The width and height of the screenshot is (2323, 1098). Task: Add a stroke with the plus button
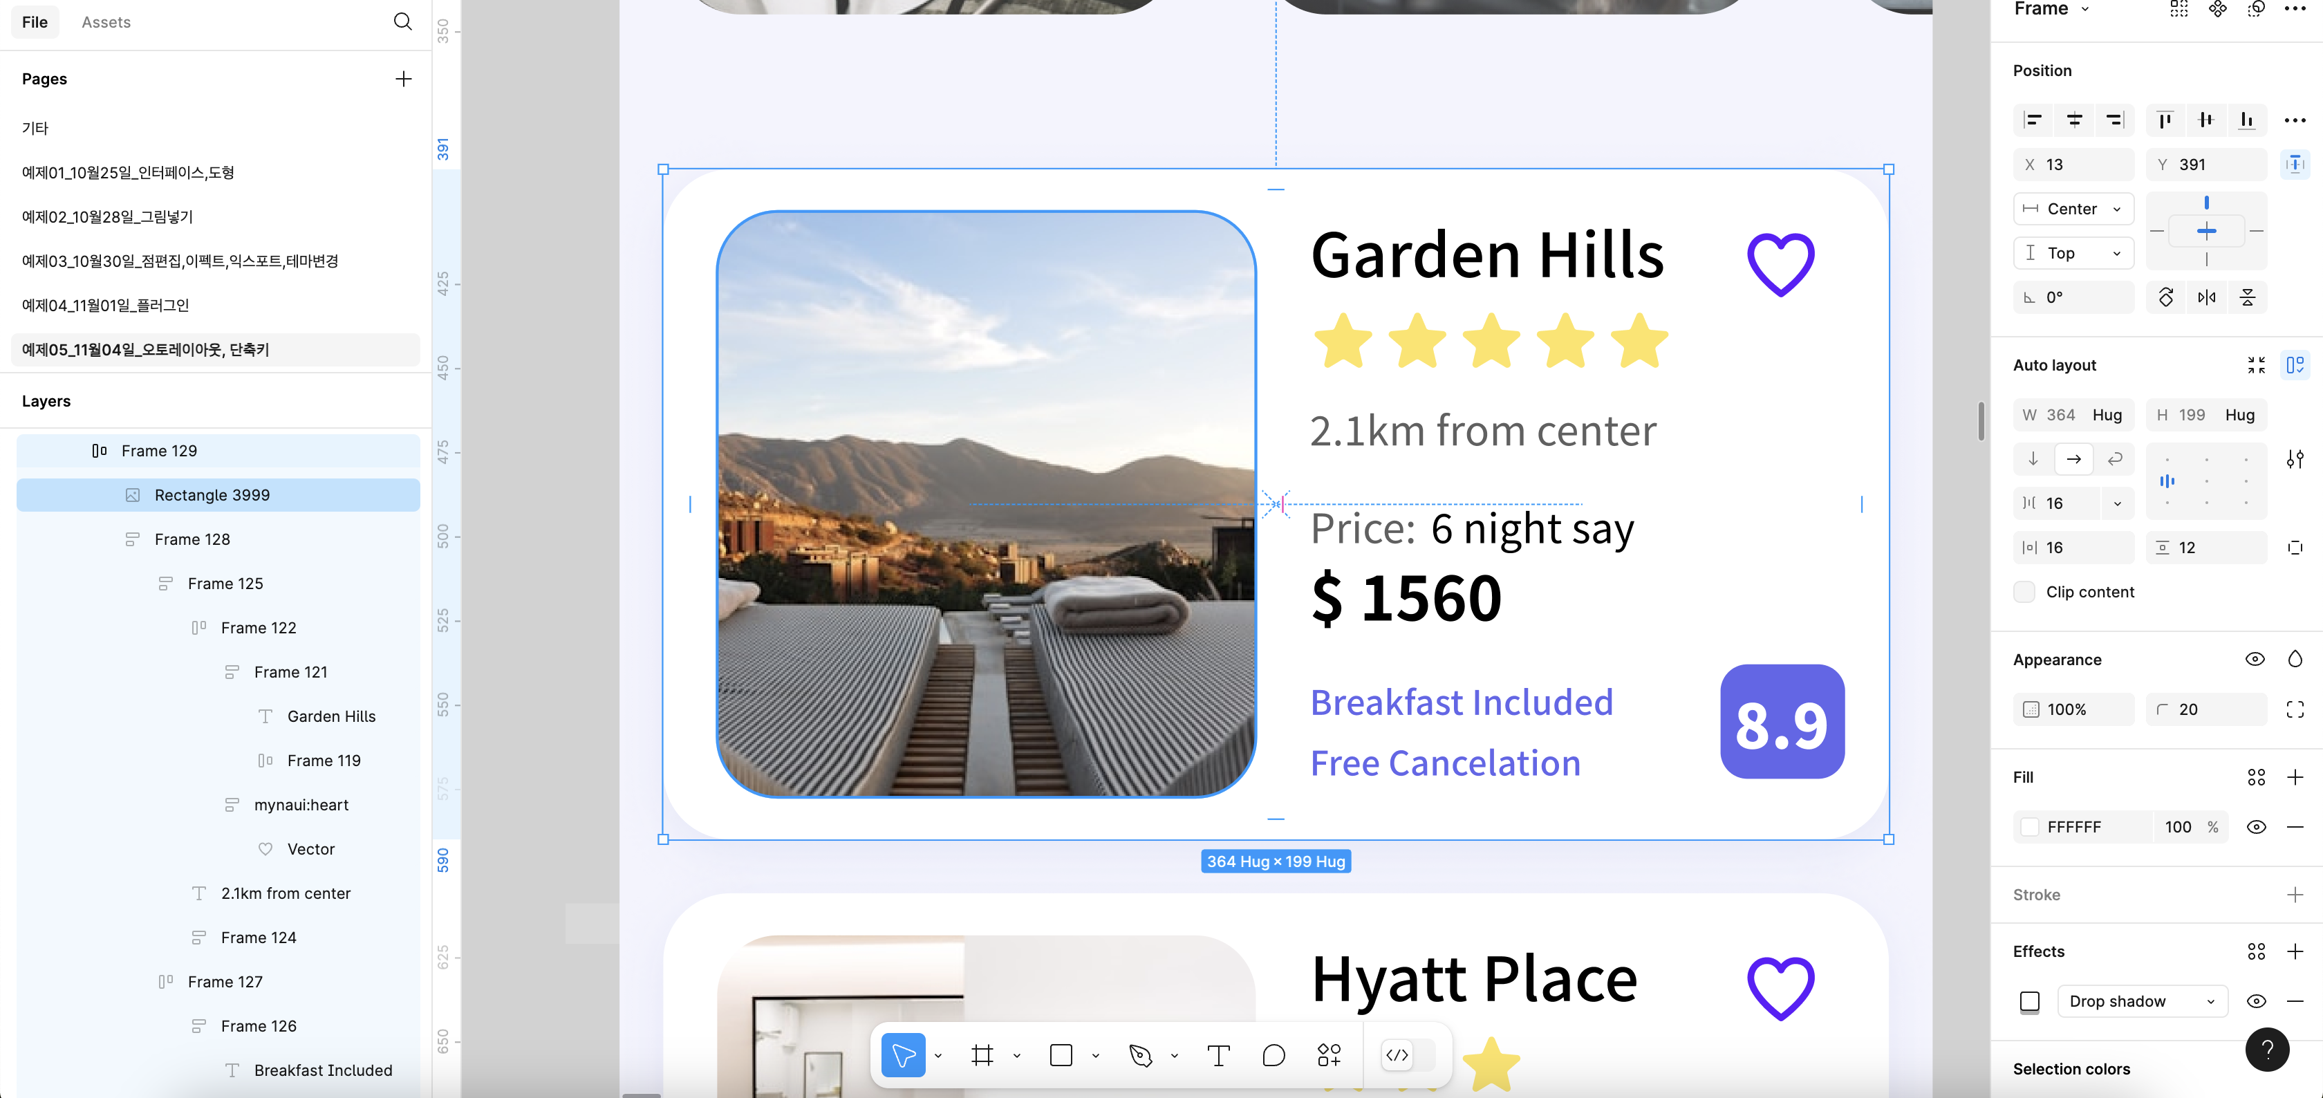(2295, 895)
